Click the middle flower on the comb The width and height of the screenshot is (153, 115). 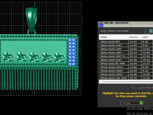(x=34, y=57)
